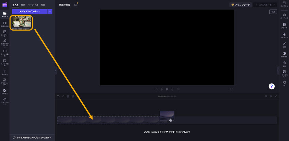Click the undo arrow in timeline toolbar
289x141 pixels.
point(58,96)
